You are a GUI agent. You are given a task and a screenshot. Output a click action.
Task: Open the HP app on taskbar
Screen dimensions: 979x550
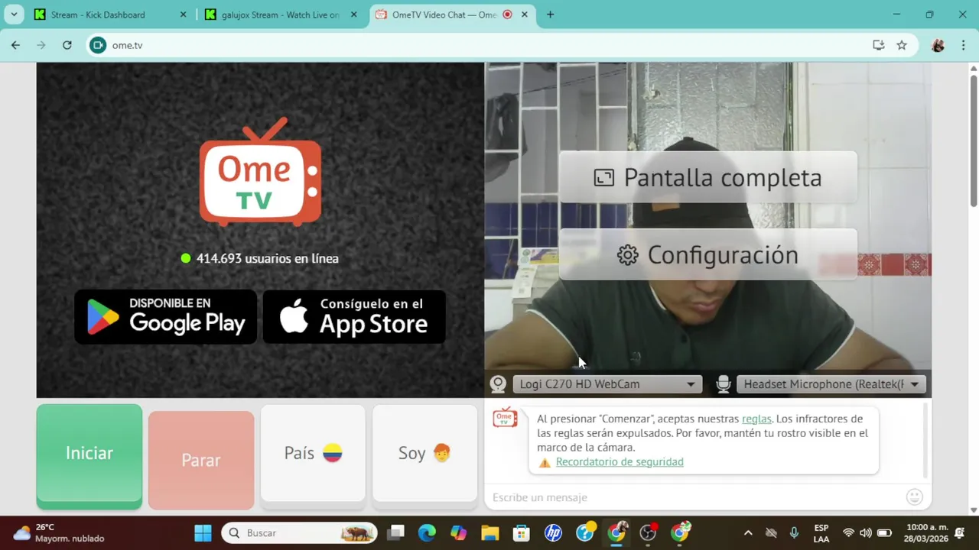(x=553, y=533)
